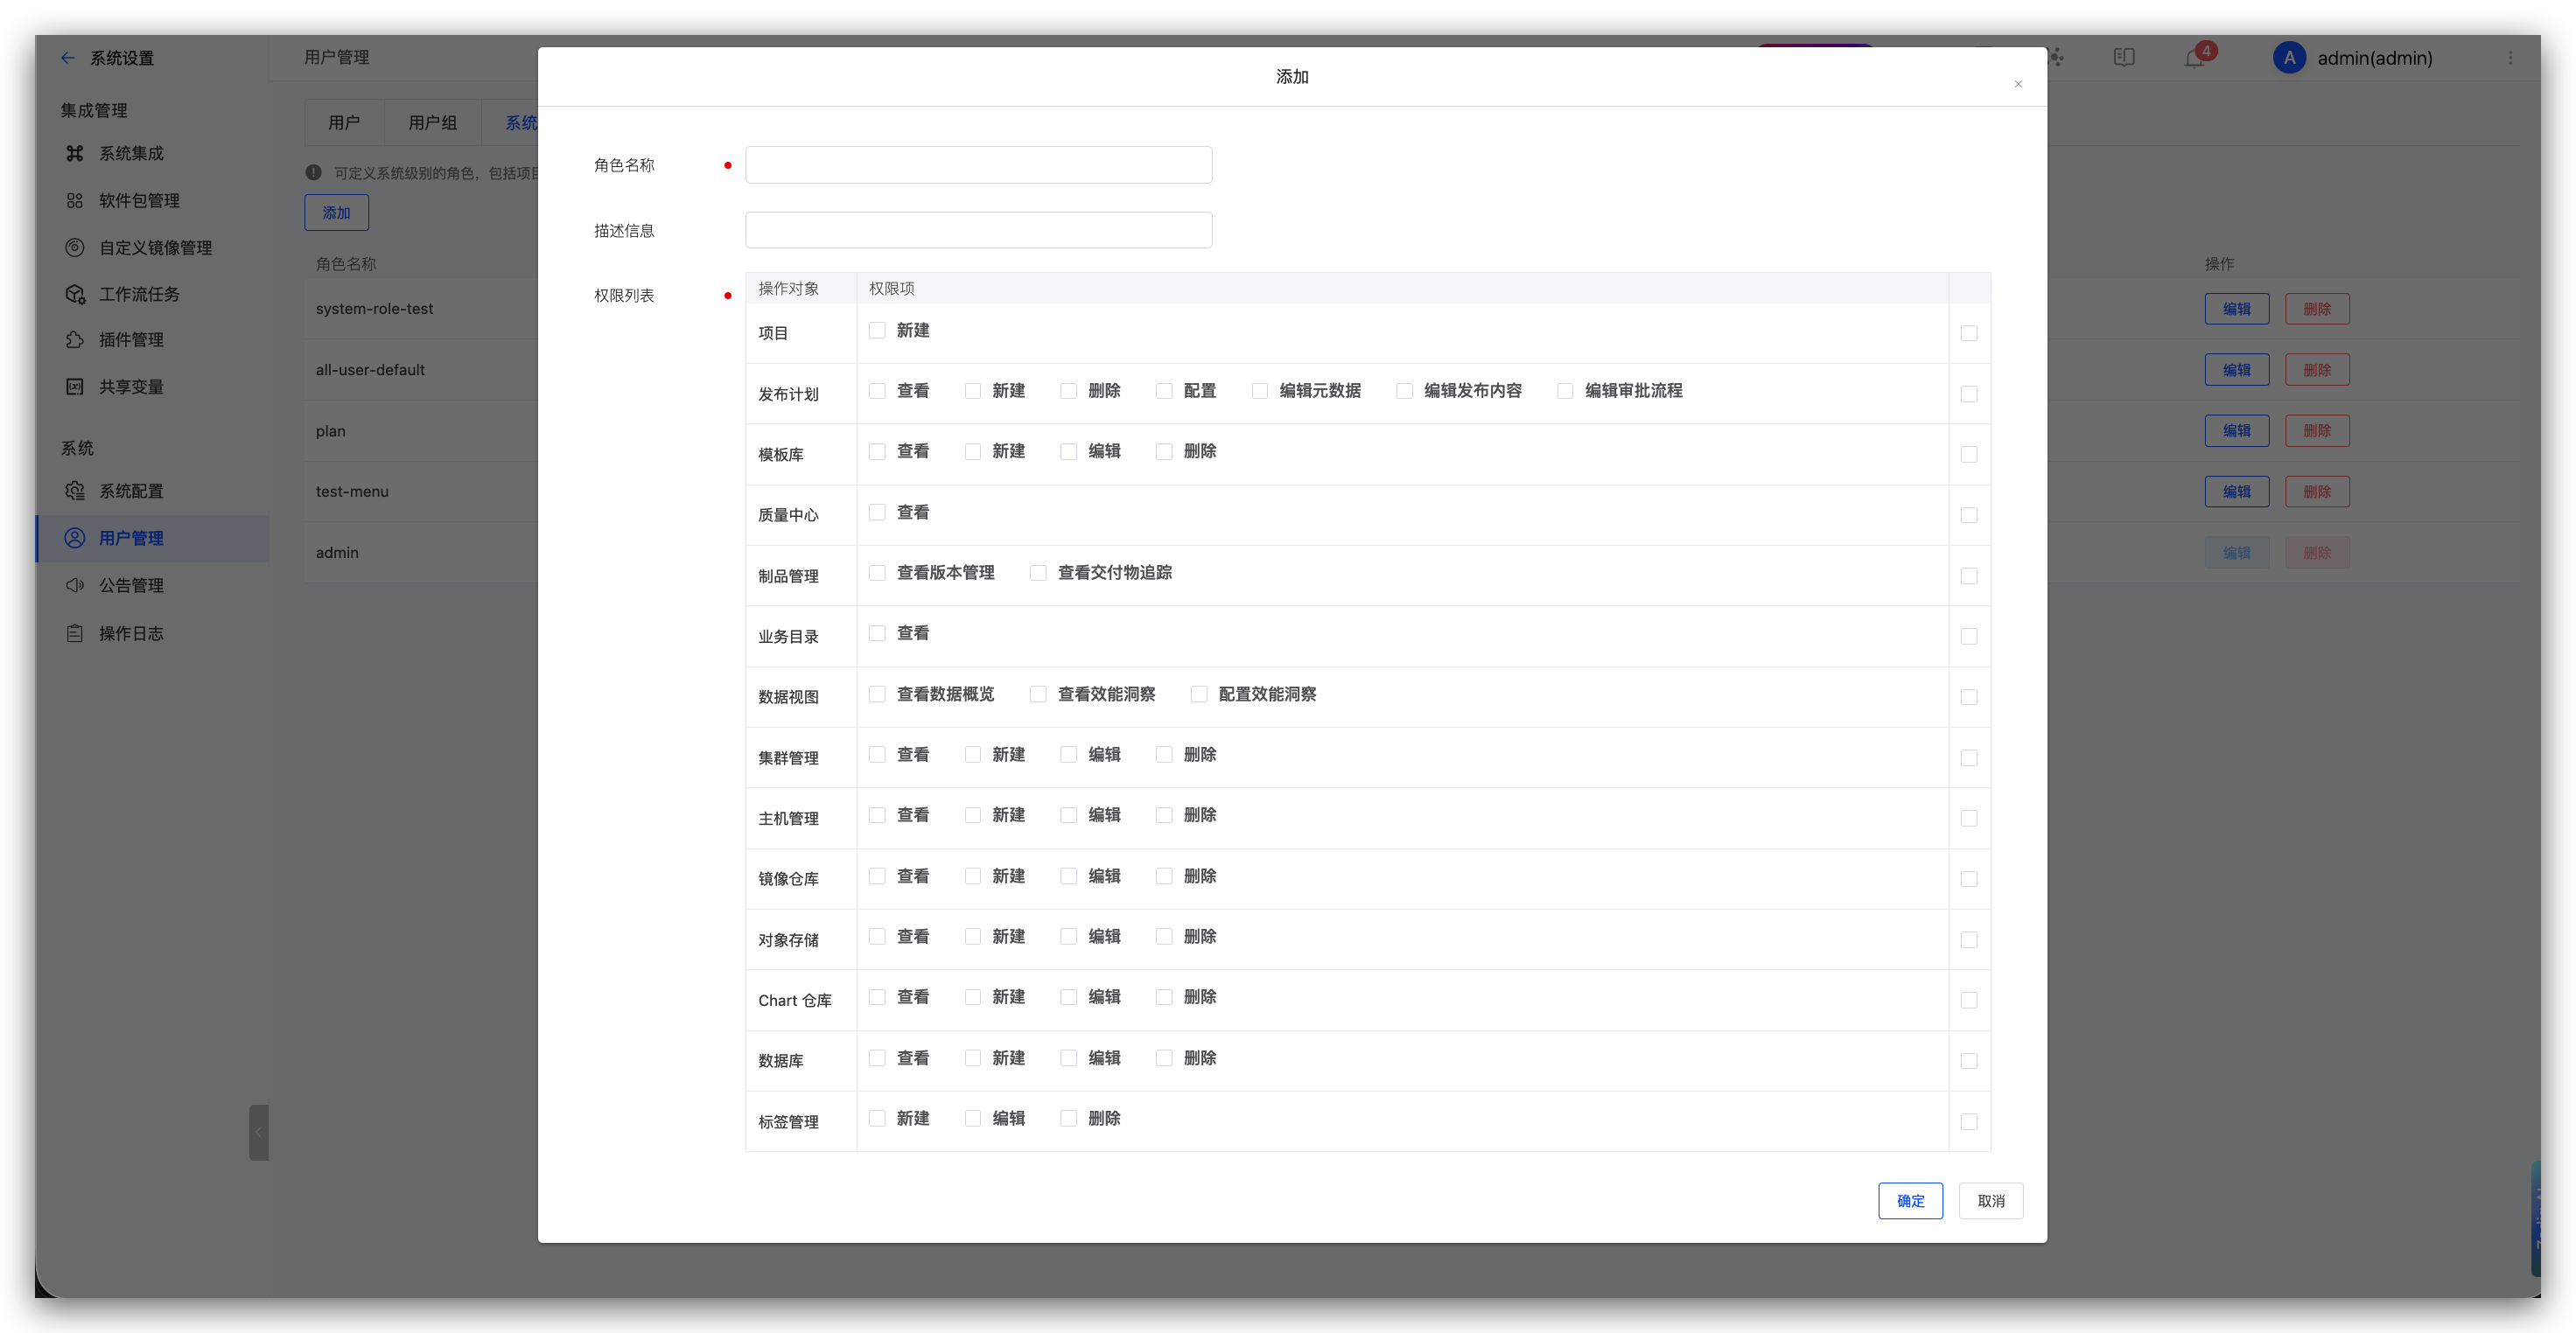Viewport: 2576px width, 1333px height.
Task: Check 查看交付物追踪 under 制品管理
Action: point(1038,573)
